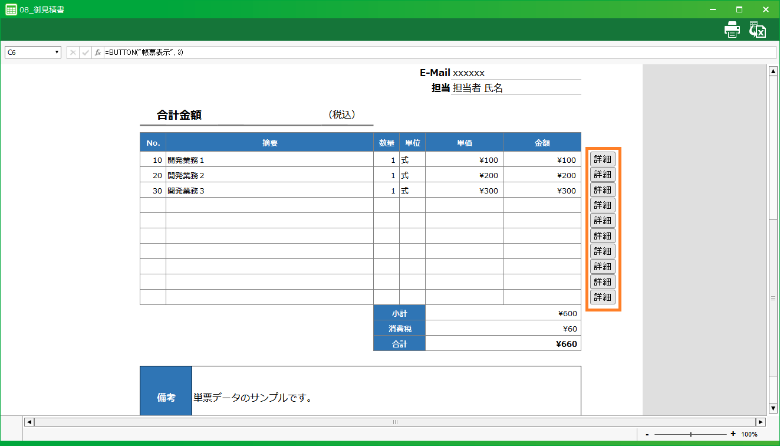Open the C6 name box dropdown
This screenshot has height=446, width=780.
click(x=57, y=53)
